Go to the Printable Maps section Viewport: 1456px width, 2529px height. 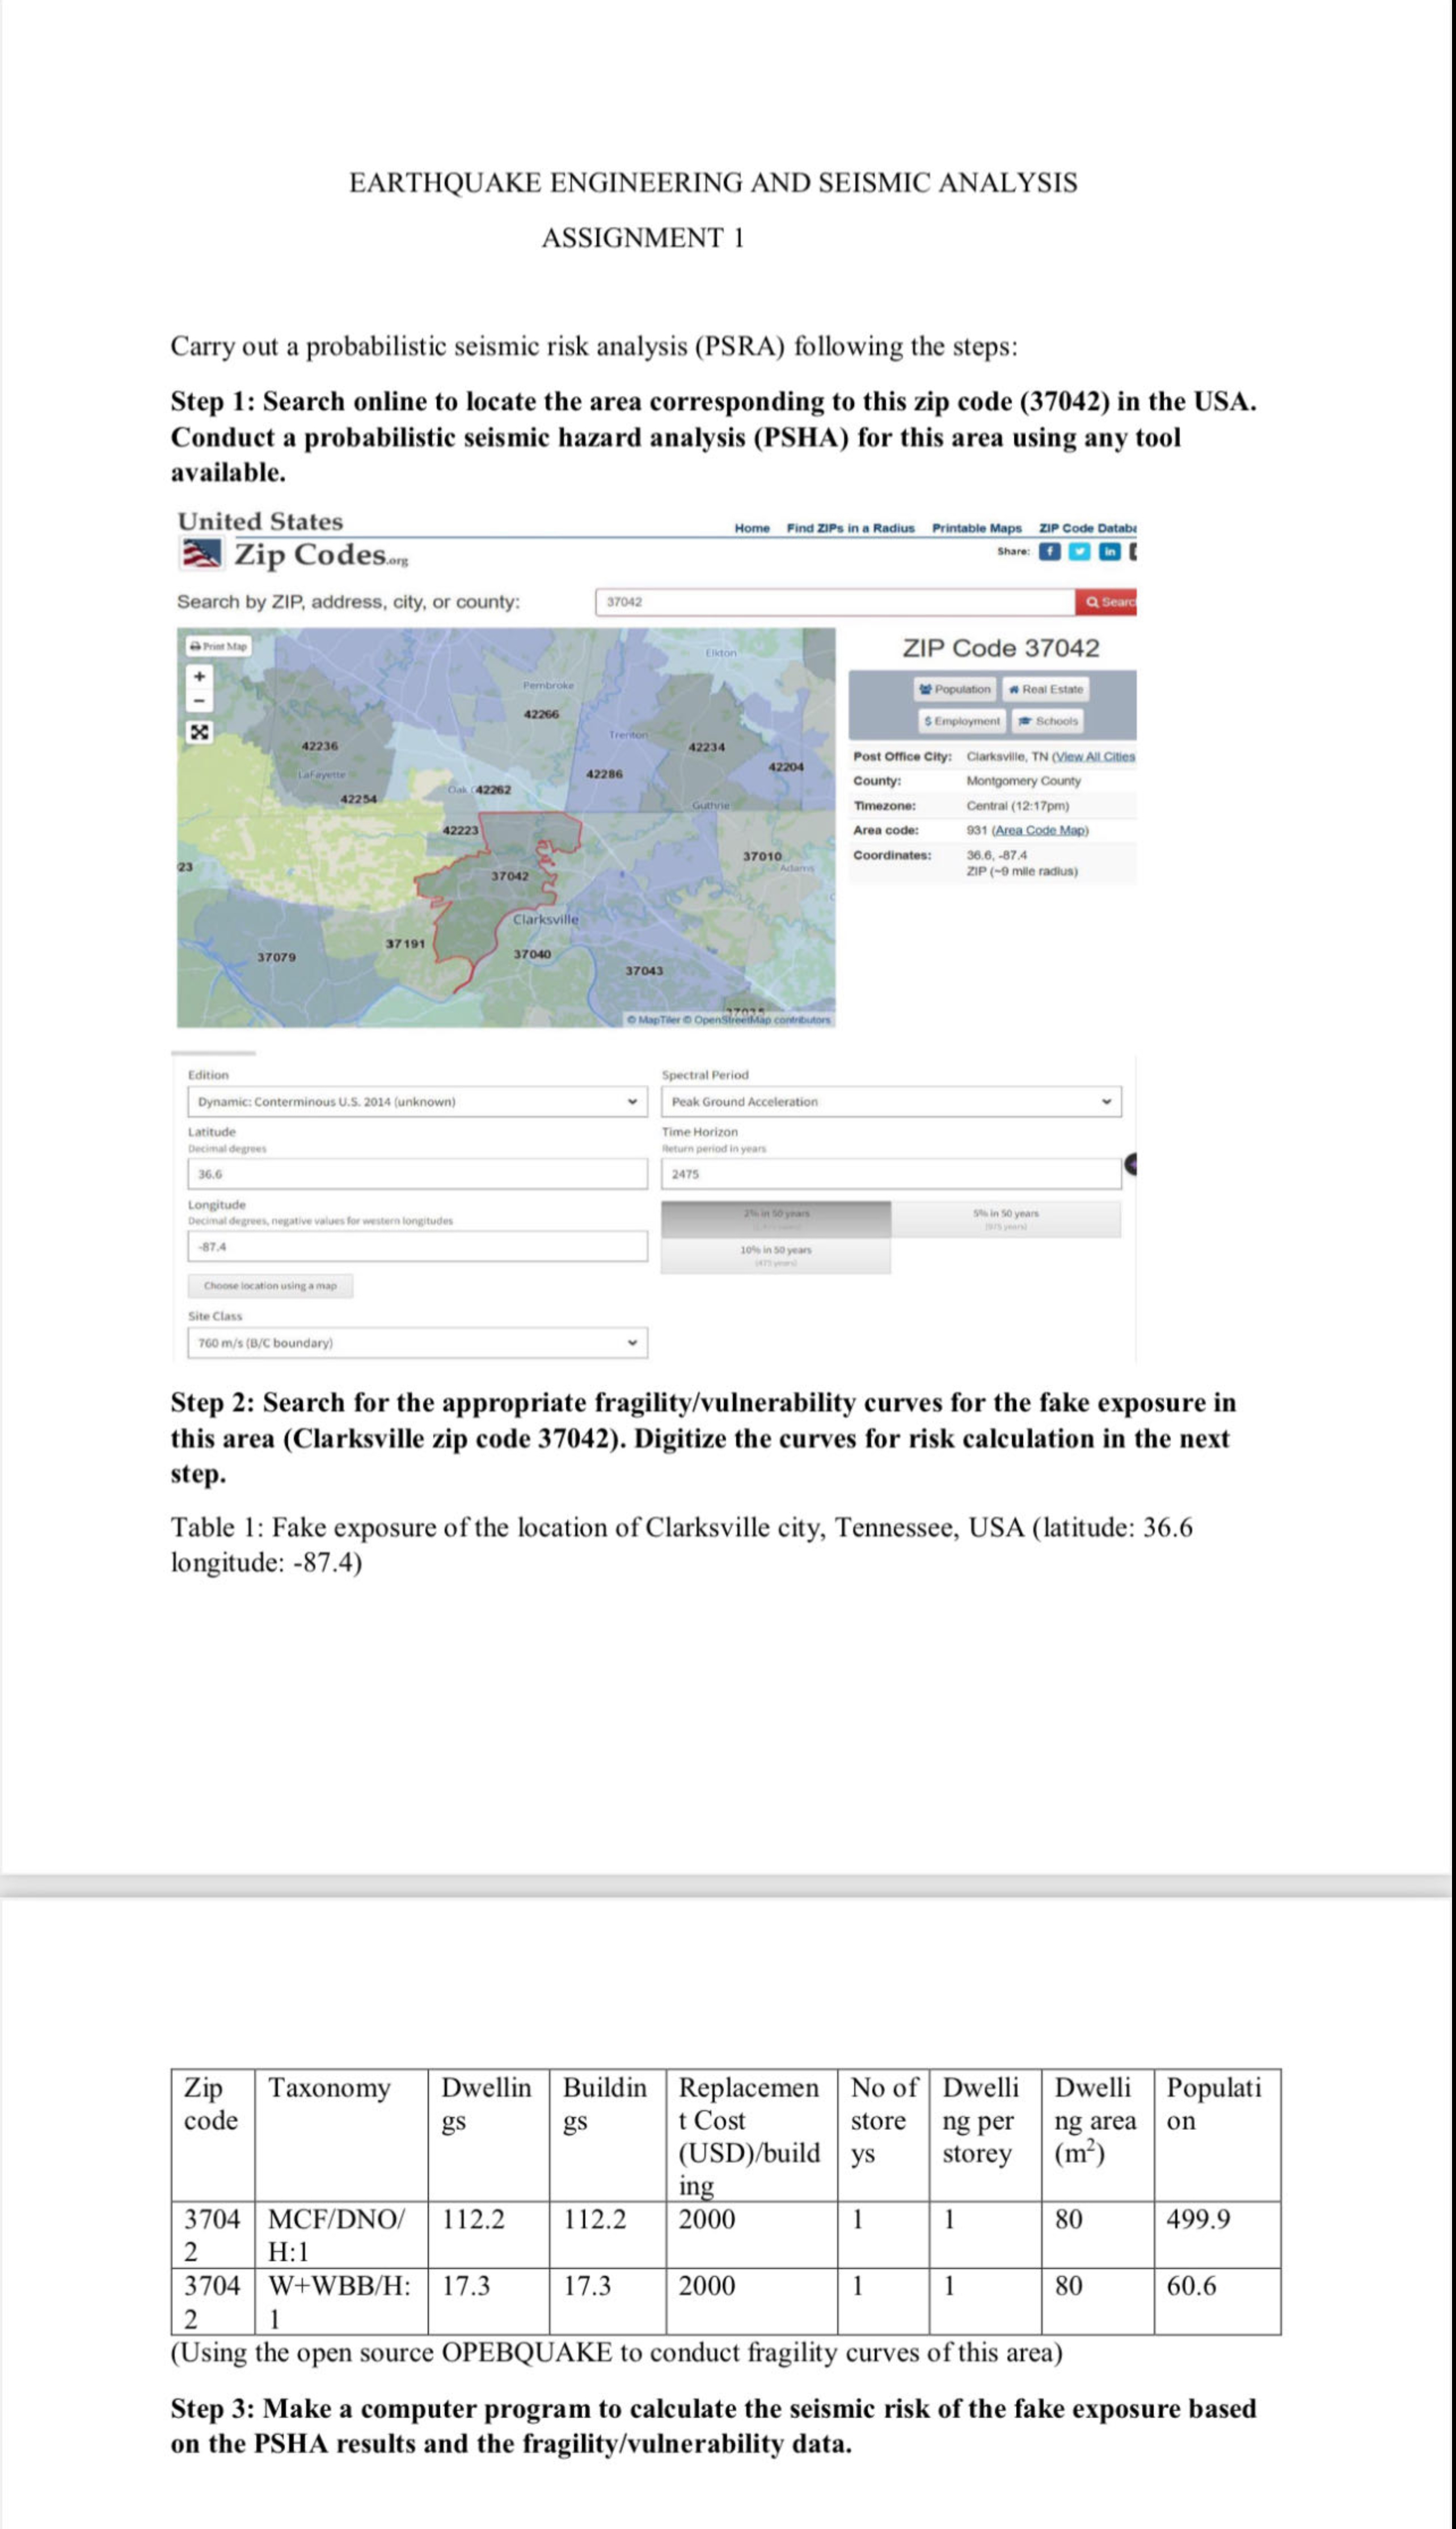[978, 529]
